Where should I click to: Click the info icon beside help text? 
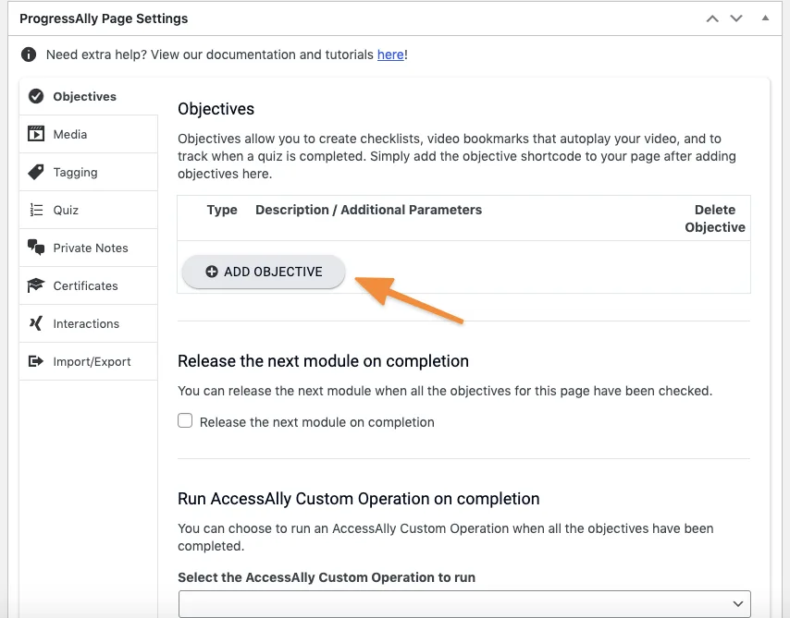[29, 55]
